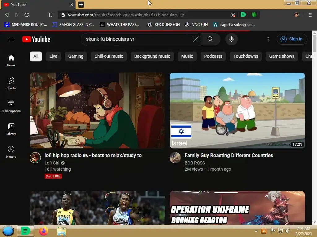Open the lofi hip hop radio thumbnail

click(x=97, y=110)
